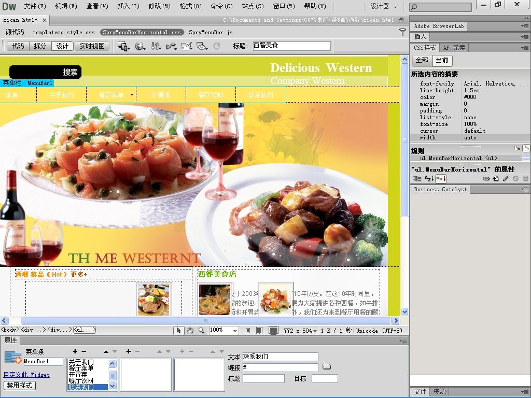Switch to 代码 code view
531x398 pixels.
click(18, 46)
